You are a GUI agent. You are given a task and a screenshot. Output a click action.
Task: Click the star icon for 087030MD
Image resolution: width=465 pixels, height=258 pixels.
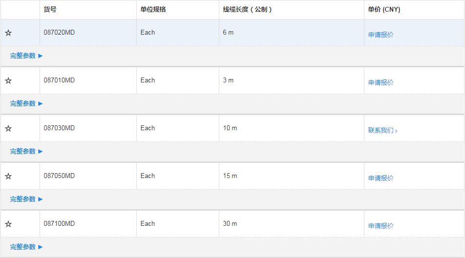[x=8, y=129]
